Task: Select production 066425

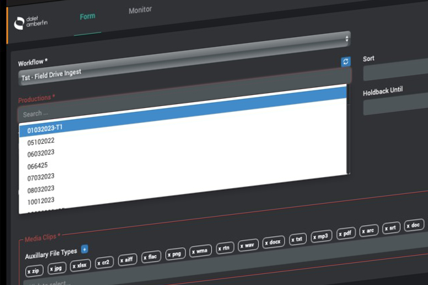Action: (x=37, y=166)
